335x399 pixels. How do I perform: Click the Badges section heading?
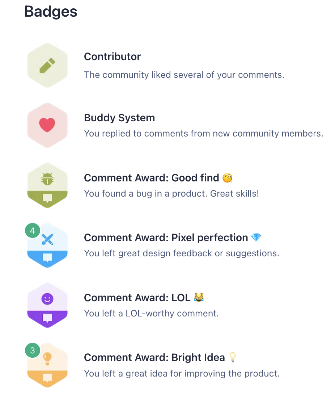click(x=51, y=12)
